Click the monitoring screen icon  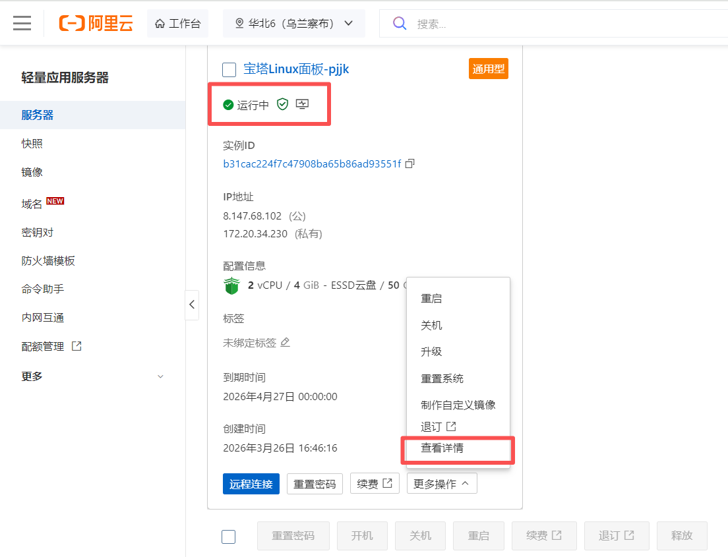pos(302,104)
